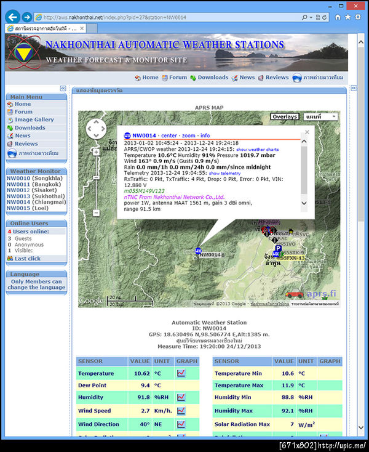Collapse the left sidebar with the chevron icon
This screenshot has width=369, height=452.
click(63, 88)
